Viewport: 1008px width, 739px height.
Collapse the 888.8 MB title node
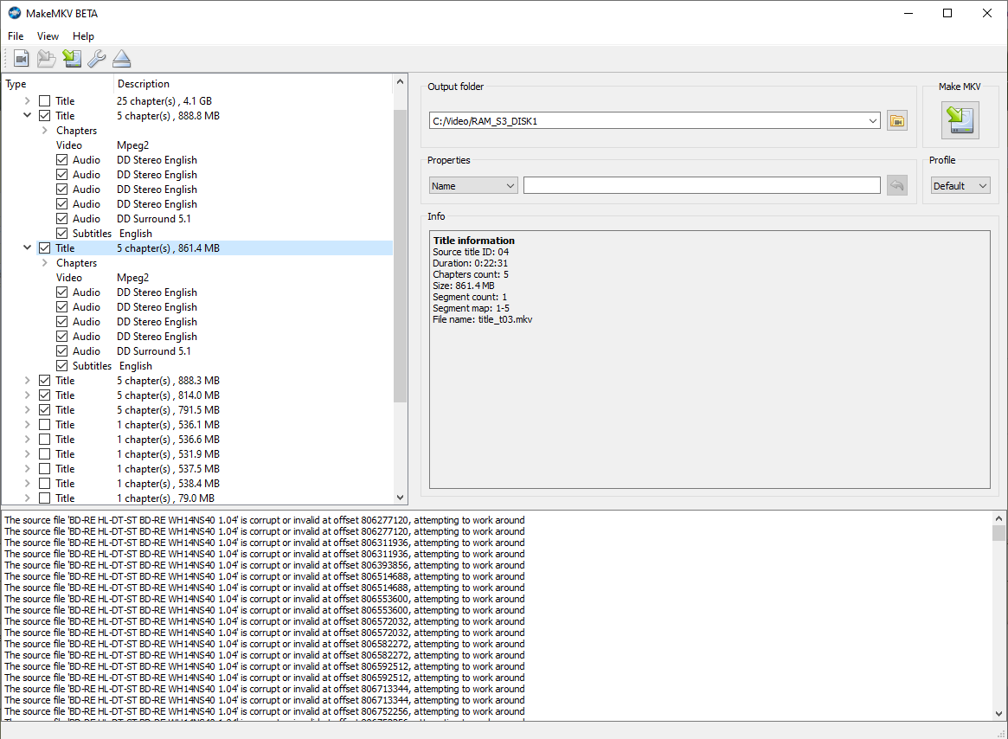point(27,116)
